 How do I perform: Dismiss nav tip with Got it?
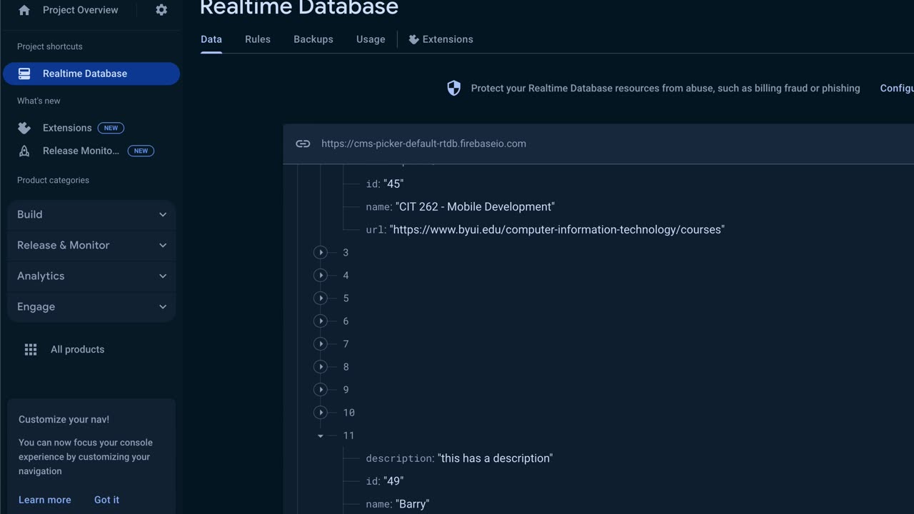106,500
